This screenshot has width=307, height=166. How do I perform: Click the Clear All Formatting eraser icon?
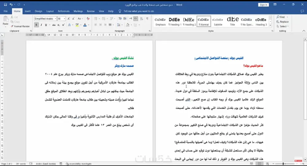coord(88,19)
